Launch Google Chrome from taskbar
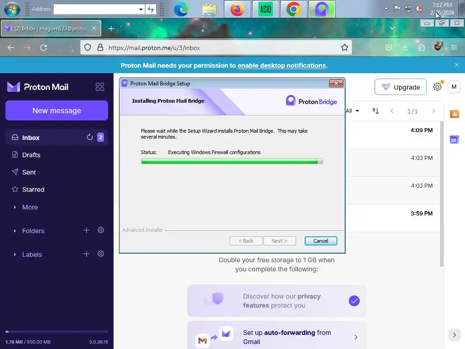 (294, 9)
